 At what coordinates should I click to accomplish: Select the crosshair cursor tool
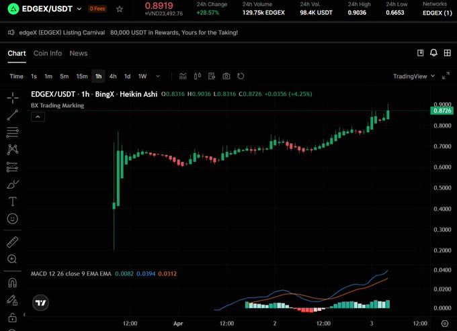[12, 97]
